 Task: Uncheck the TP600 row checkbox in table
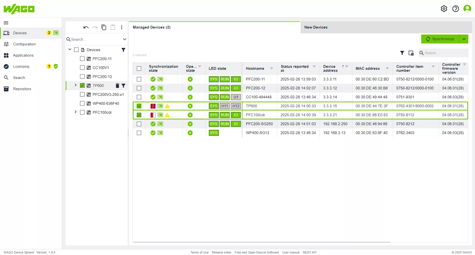coord(139,106)
